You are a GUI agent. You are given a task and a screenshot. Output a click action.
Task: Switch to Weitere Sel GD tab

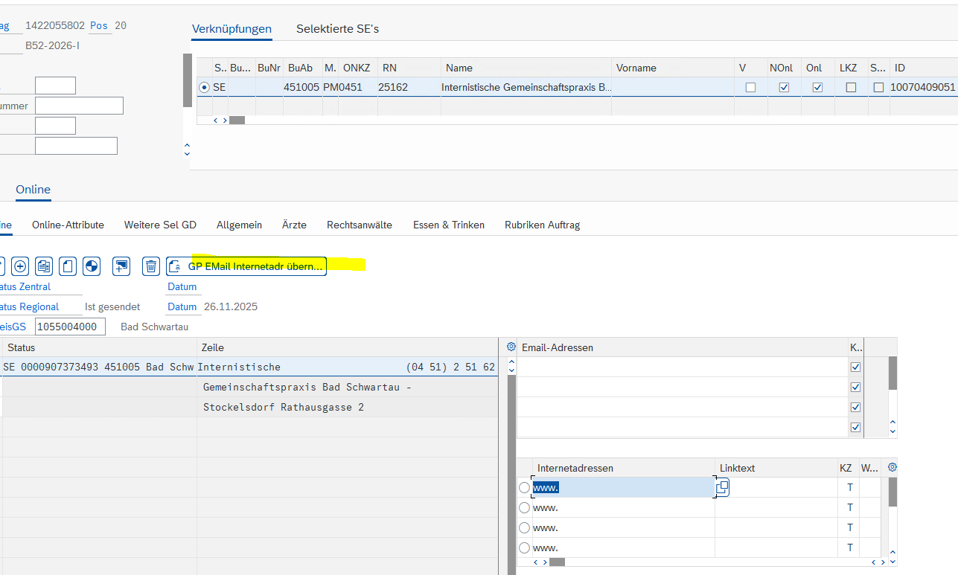coord(160,225)
